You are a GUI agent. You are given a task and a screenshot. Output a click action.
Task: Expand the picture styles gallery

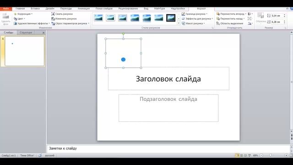(179, 23)
